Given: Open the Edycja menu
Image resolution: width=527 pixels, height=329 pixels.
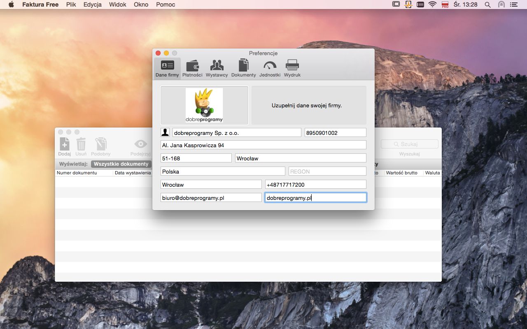Looking at the screenshot, I should [x=93, y=5].
